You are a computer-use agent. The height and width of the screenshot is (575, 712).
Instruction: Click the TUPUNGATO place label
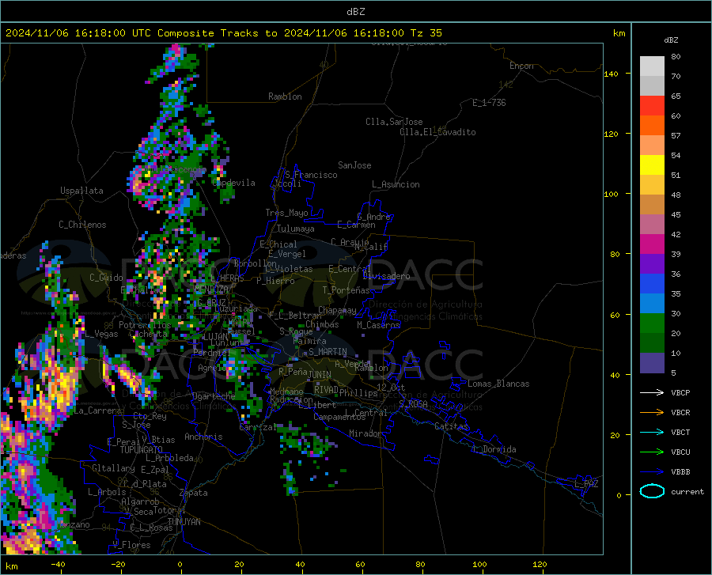[x=142, y=450]
